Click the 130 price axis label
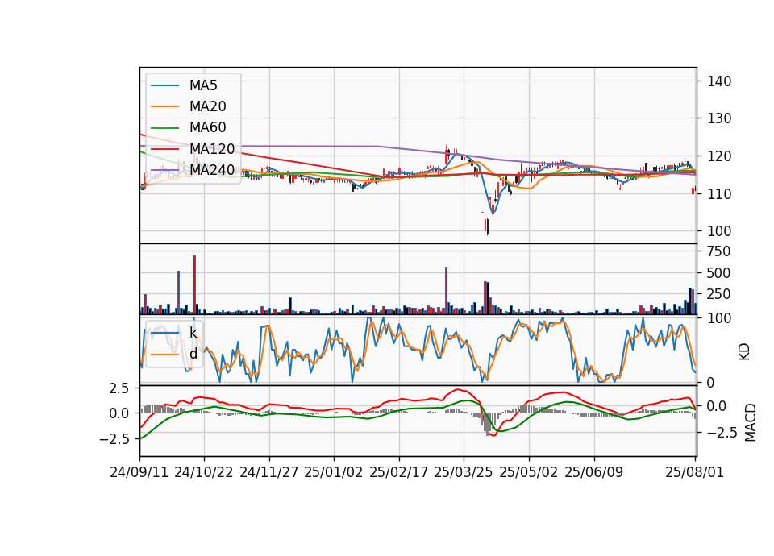The height and width of the screenshot is (556, 774). tap(719, 119)
